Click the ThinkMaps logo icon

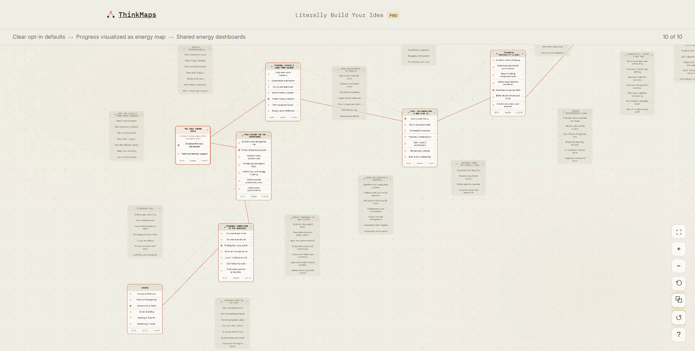tap(111, 15)
